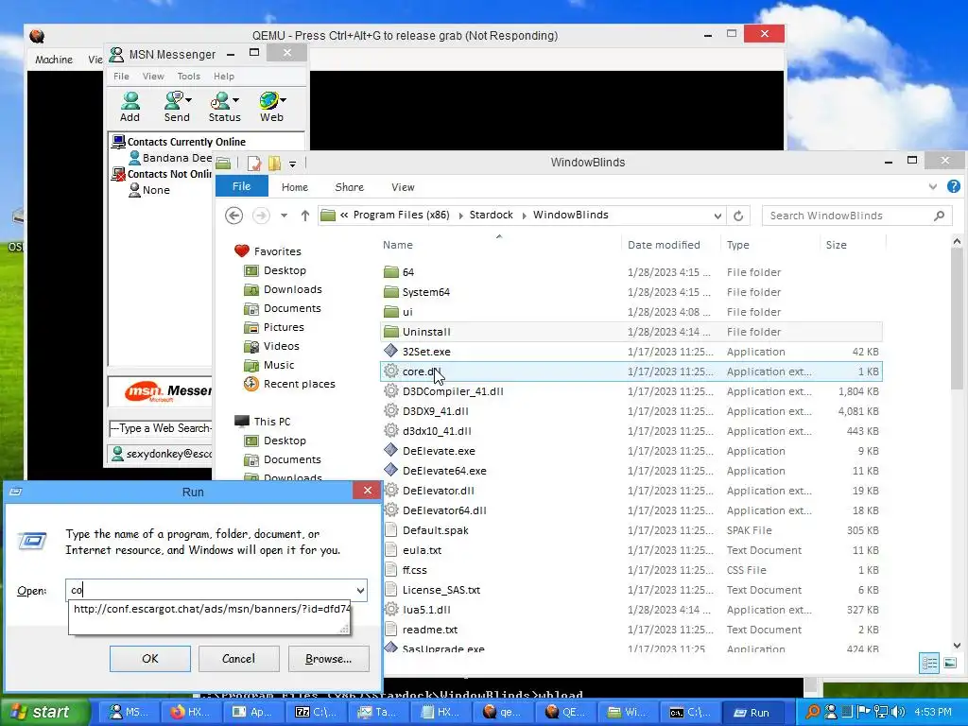The image size is (968, 726).
Task: Click the Forward navigation arrow in Explorer
Action: coord(261,216)
